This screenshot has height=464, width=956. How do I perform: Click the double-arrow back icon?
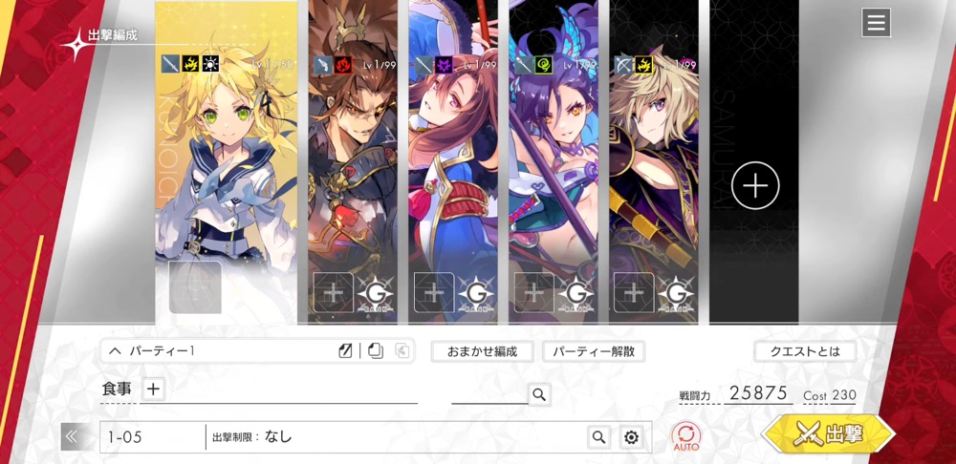click(71, 436)
